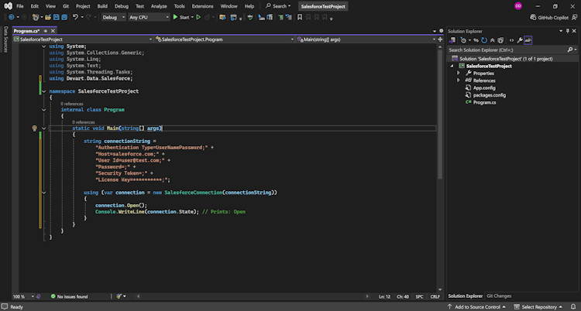Toggle the CRLF line ending indicator
This screenshot has height=311, width=581.
click(435, 296)
